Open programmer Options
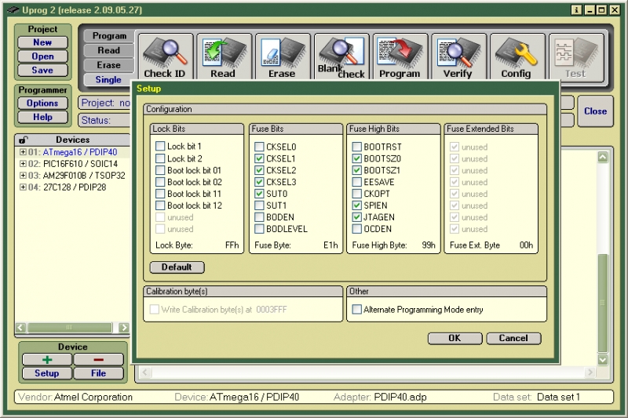Viewport: 628px width, 418px height. (x=42, y=103)
